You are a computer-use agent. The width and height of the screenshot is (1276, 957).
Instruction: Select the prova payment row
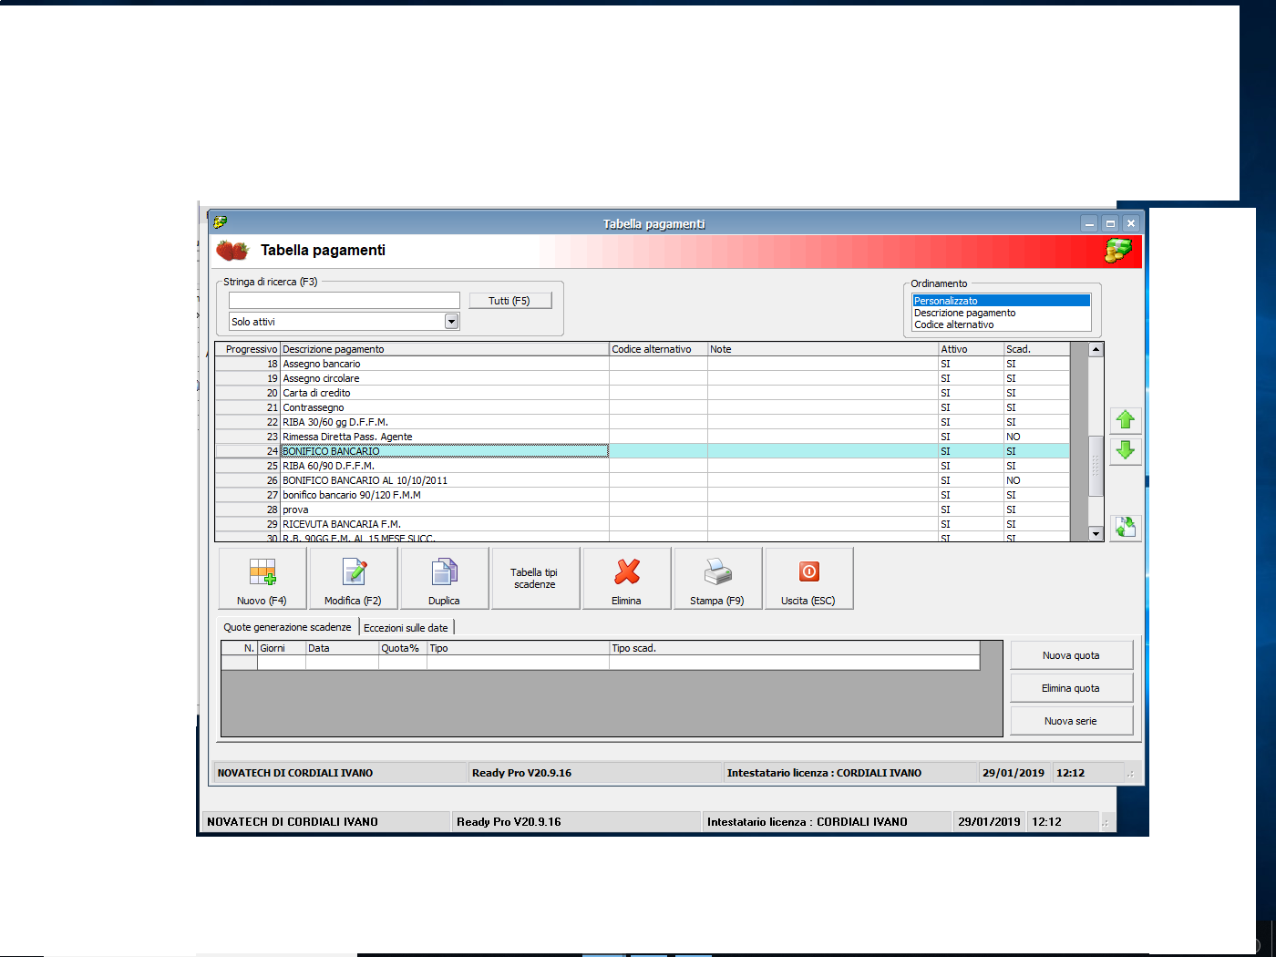click(x=643, y=509)
